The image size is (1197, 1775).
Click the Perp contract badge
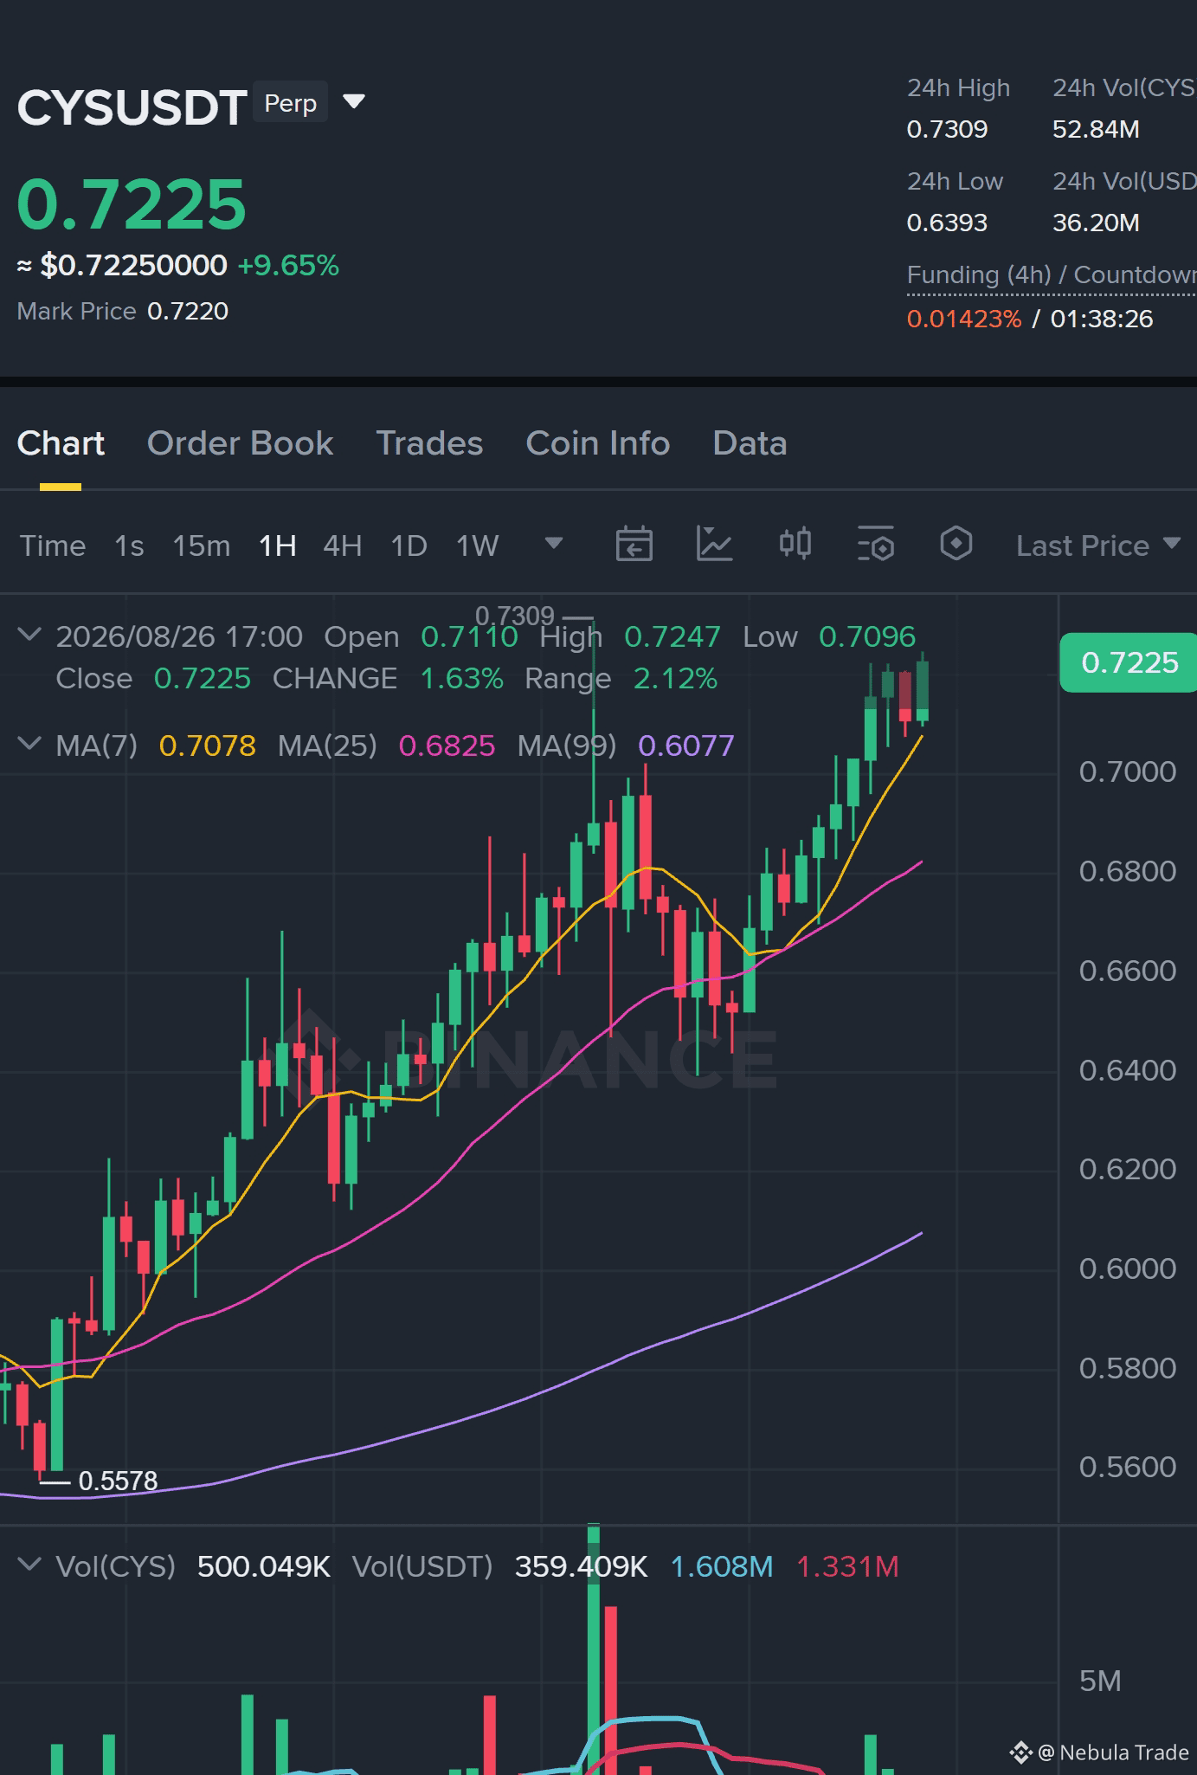[x=290, y=103]
